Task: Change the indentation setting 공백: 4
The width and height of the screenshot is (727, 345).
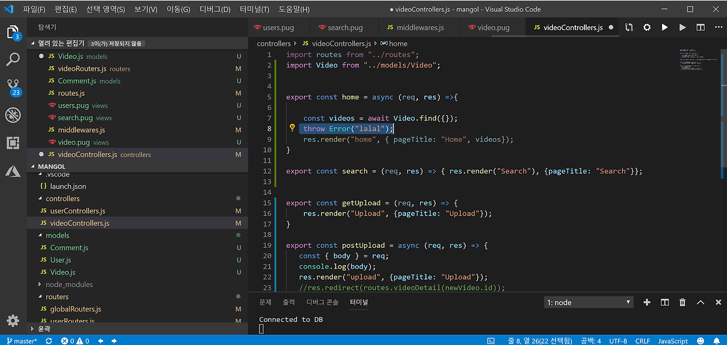Action: click(591, 341)
